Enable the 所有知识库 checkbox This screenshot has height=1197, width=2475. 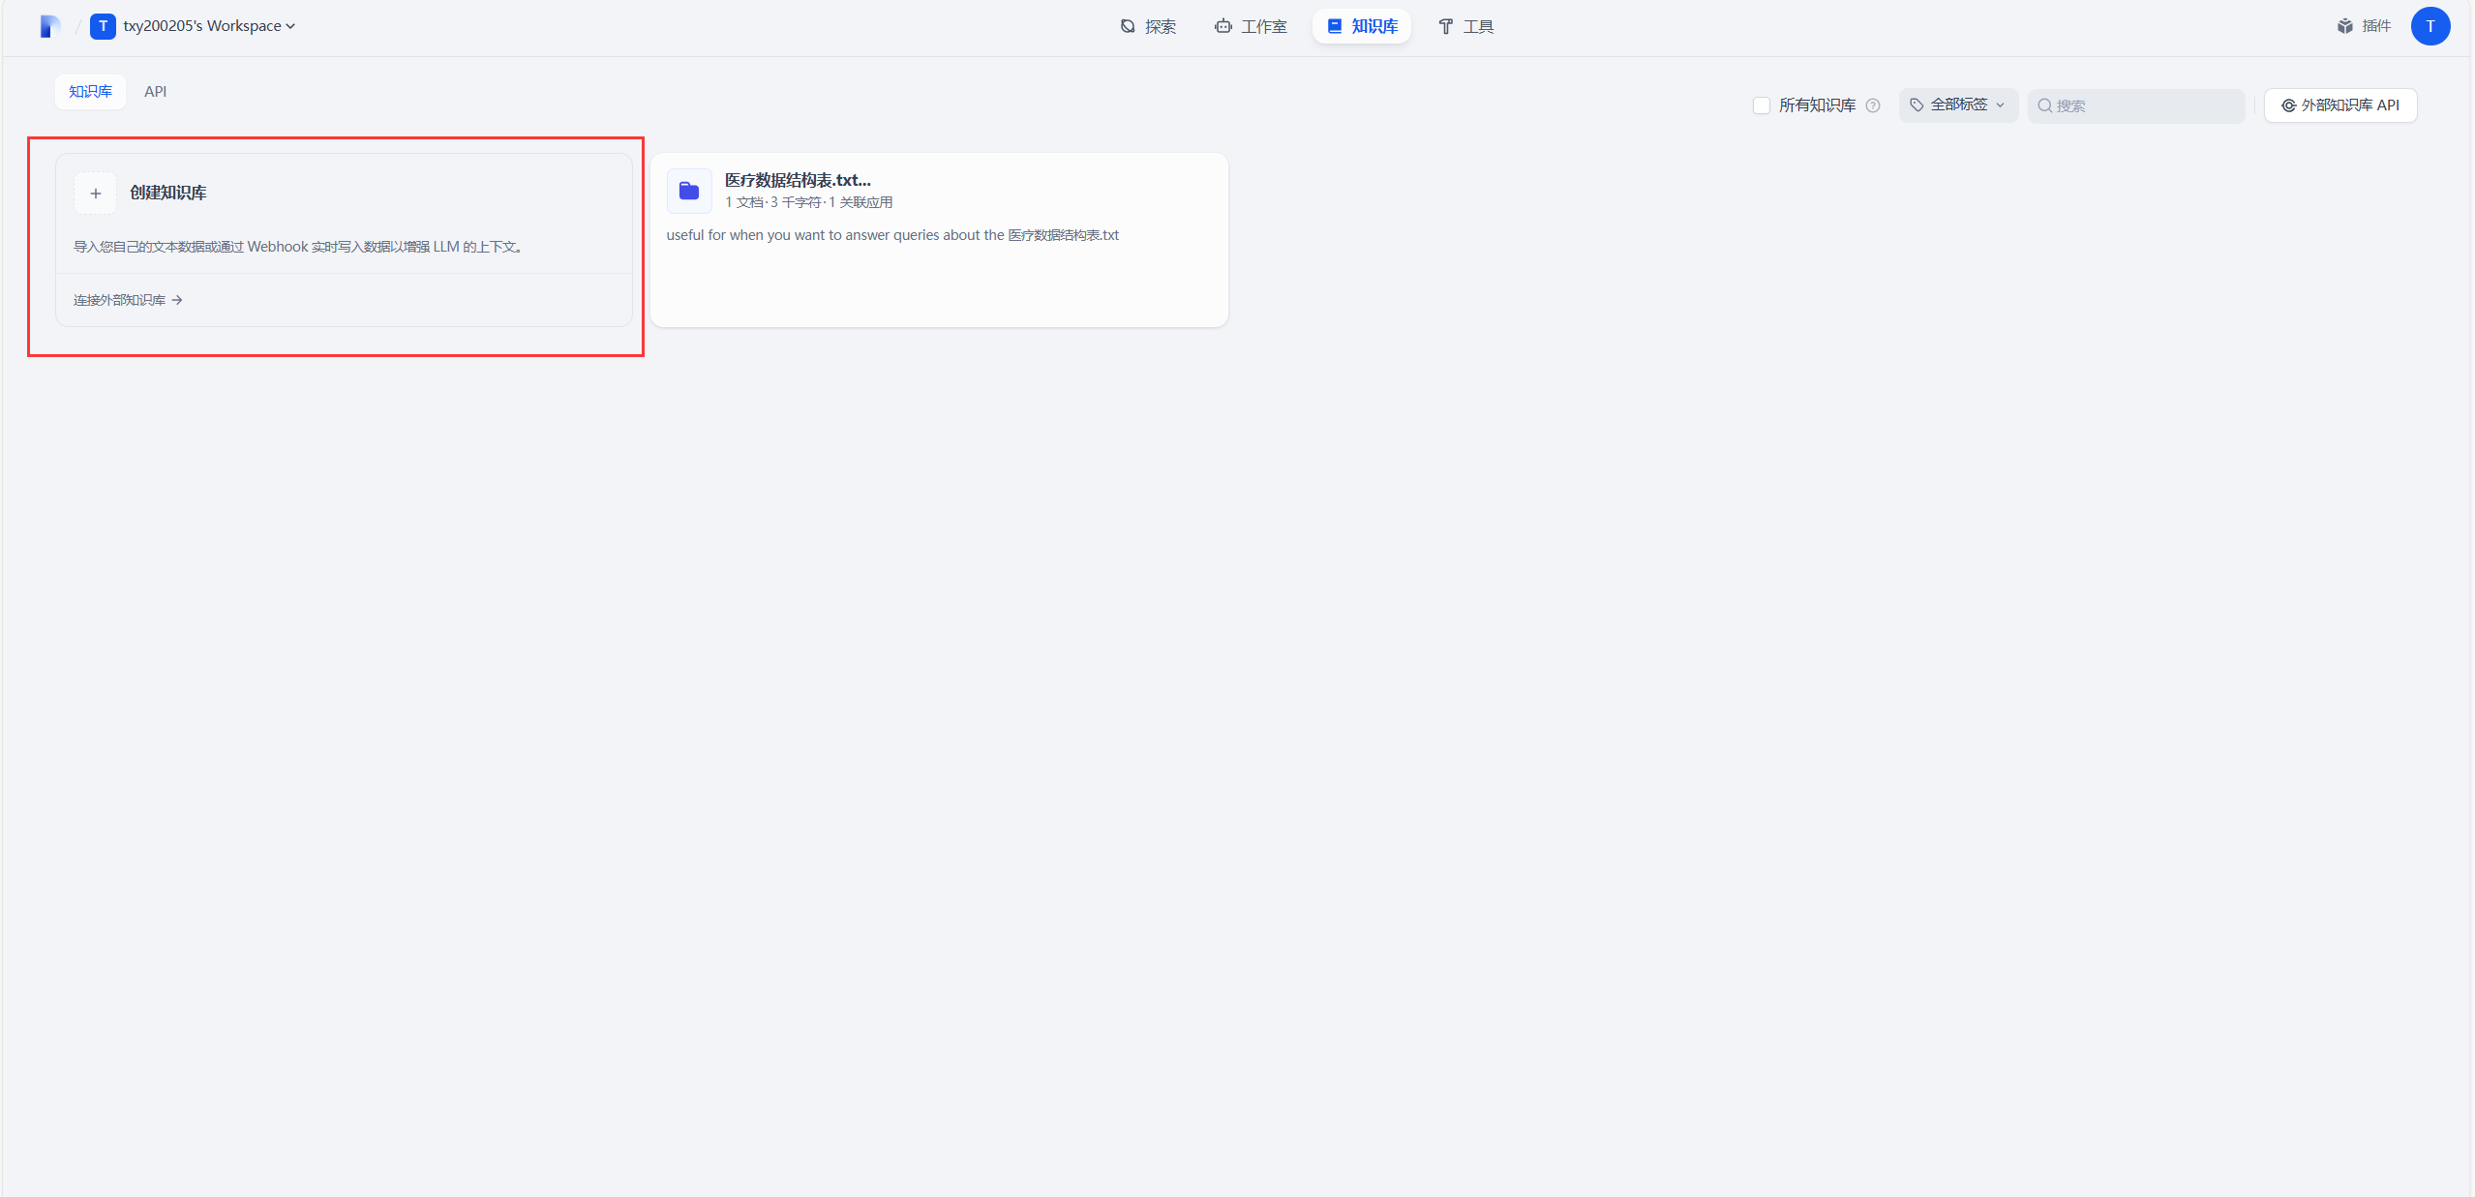[x=1762, y=105]
